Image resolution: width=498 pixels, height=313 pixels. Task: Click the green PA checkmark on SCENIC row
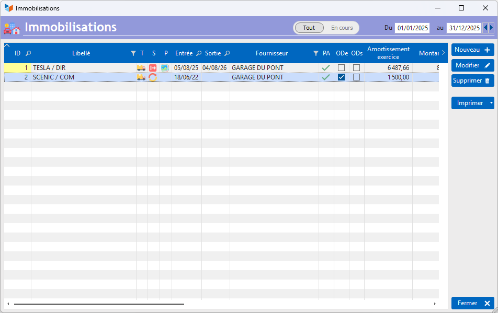point(326,77)
